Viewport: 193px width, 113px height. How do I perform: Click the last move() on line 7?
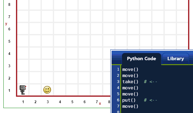(x=130, y=106)
